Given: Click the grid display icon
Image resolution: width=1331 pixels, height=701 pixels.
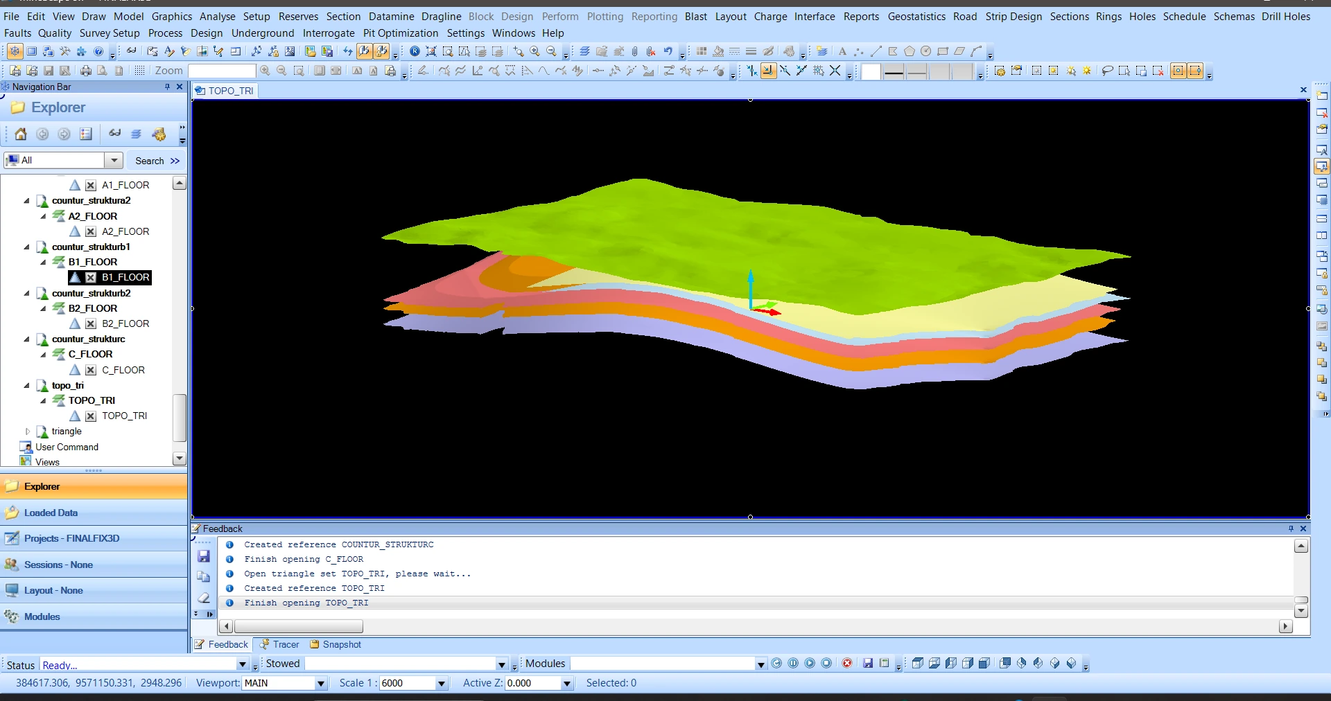Looking at the screenshot, I should coord(139,71).
